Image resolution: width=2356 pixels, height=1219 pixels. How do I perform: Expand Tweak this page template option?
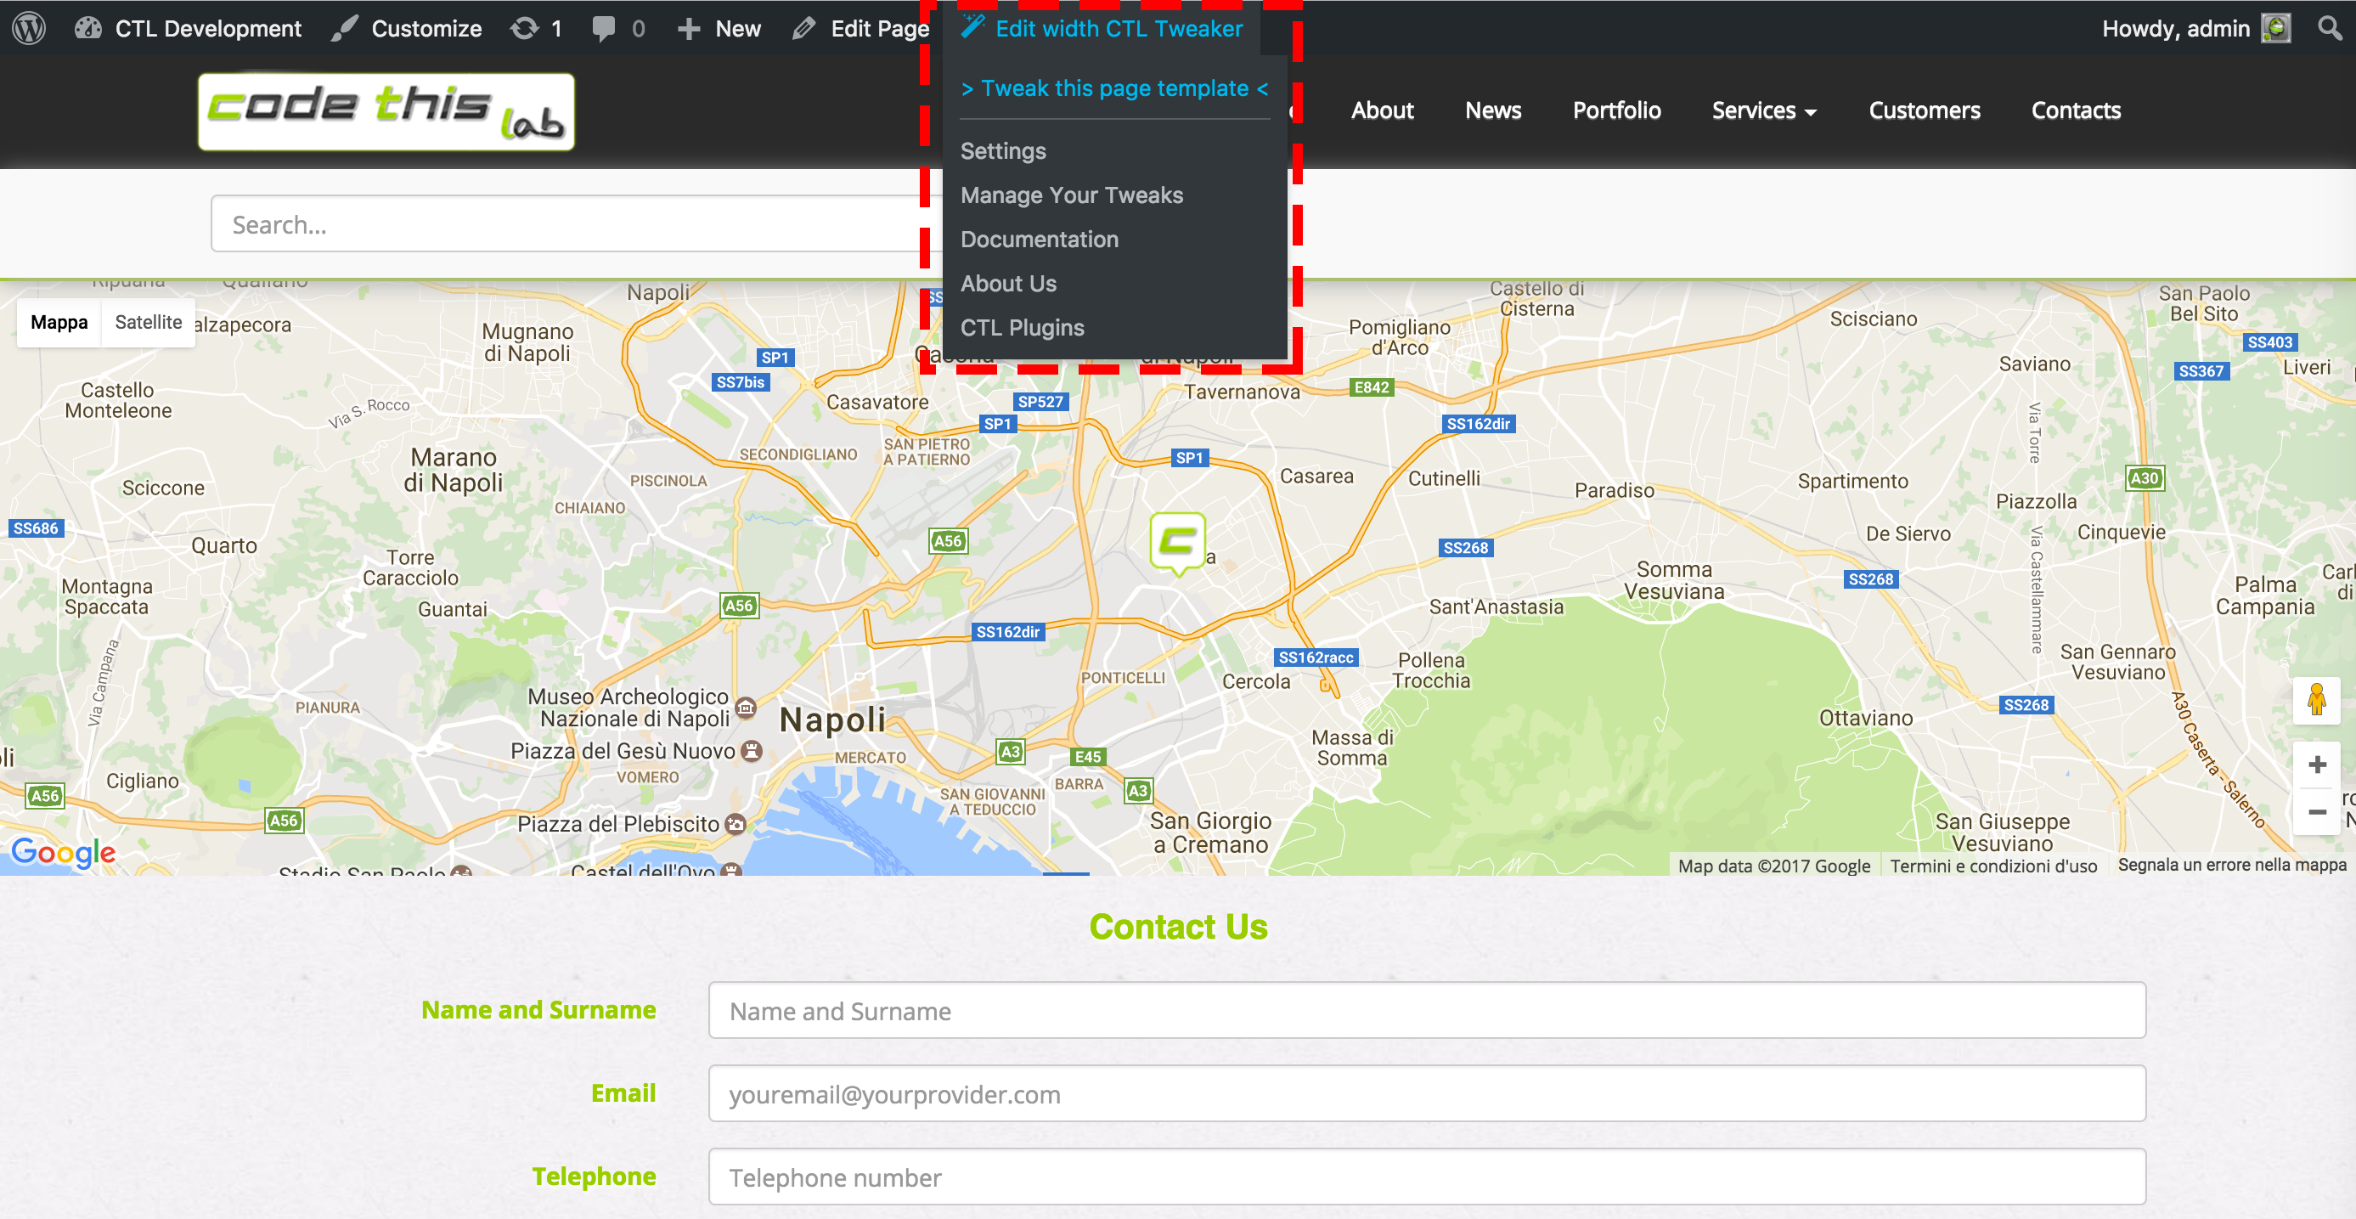pyautogui.click(x=1113, y=87)
